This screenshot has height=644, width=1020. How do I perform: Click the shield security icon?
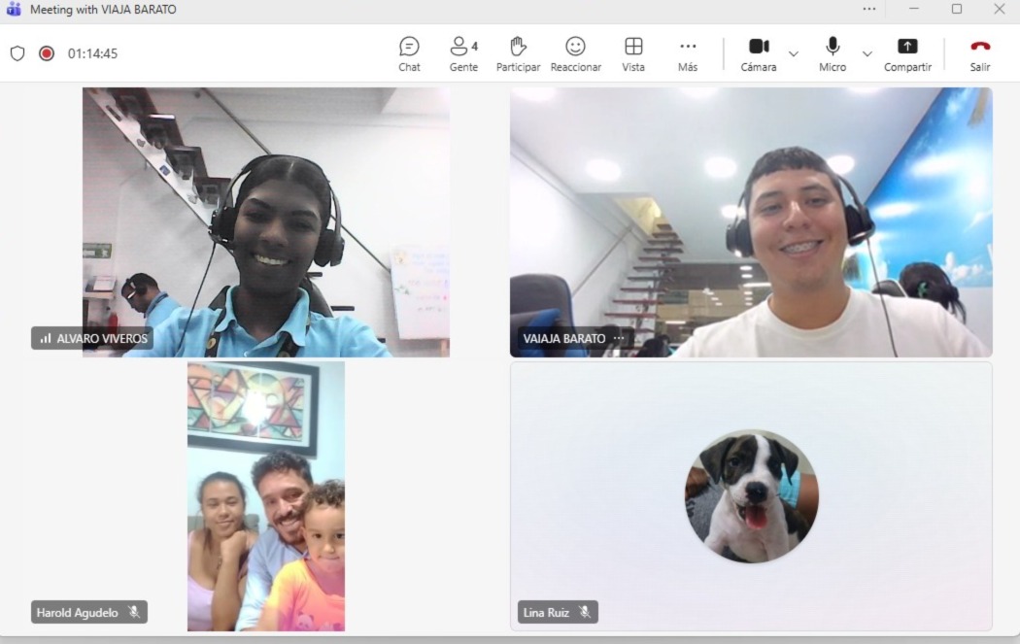coord(17,53)
